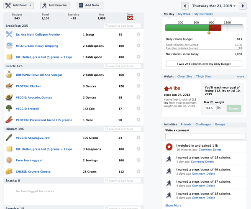Open the date picker for Thursday Mar 21, 2019
The height and width of the screenshot is (209, 251).
[x=214, y=6]
